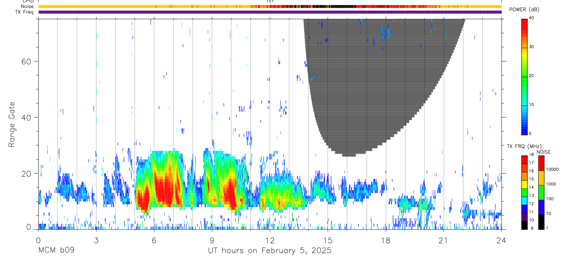The image size is (564, 260).
Task: Click x-axis tick label 3
Action: tap(96, 240)
